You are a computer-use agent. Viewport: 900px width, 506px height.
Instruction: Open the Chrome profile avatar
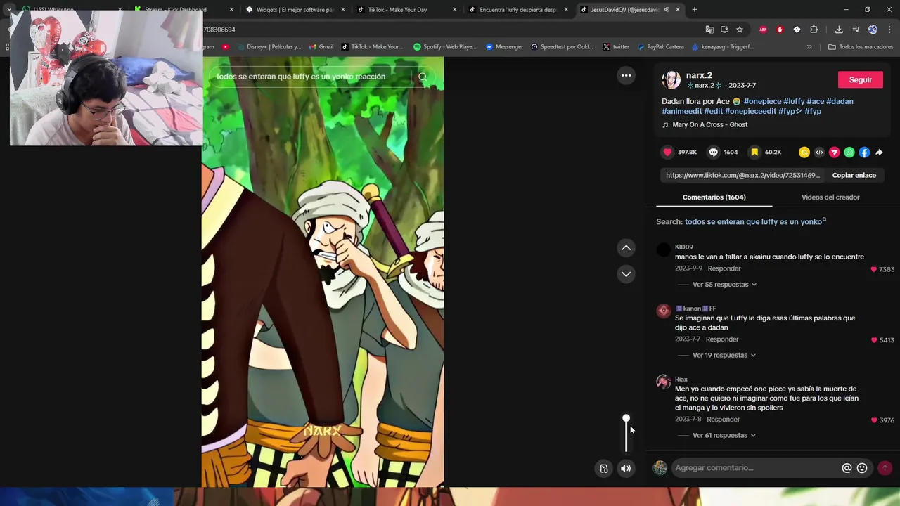tap(873, 30)
